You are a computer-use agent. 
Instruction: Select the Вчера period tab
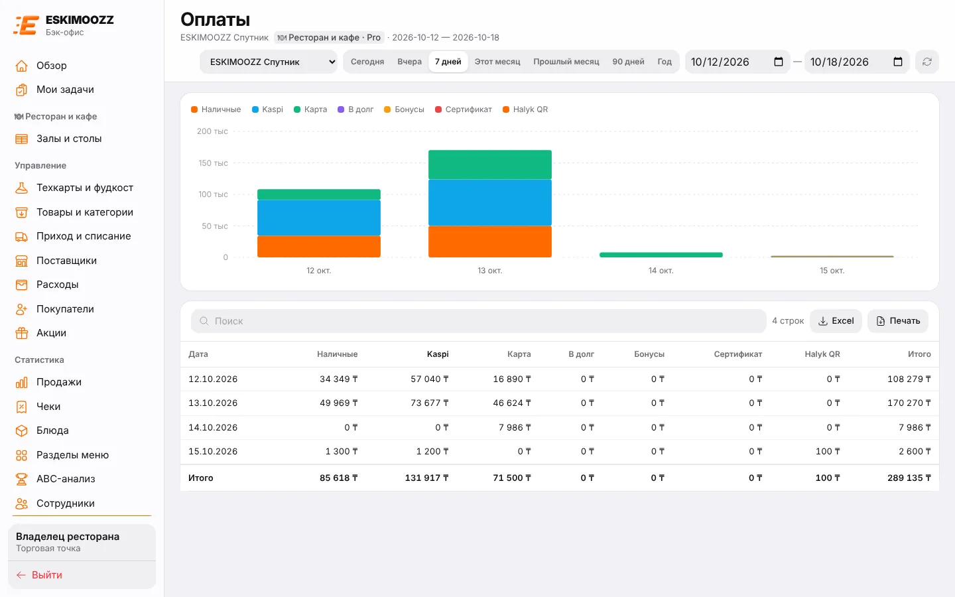point(410,62)
